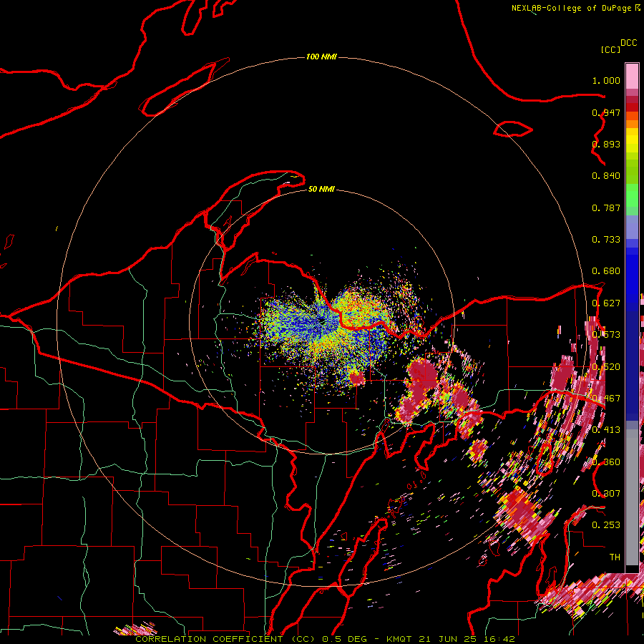
Task: Click the 50 NMI range ring label
Action: [x=321, y=189]
